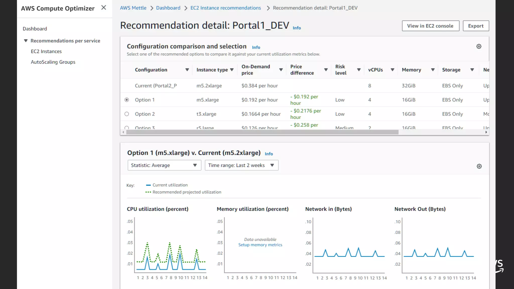Sort by the Configuration column arrow
This screenshot has width=514, height=289.
point(187,70)
